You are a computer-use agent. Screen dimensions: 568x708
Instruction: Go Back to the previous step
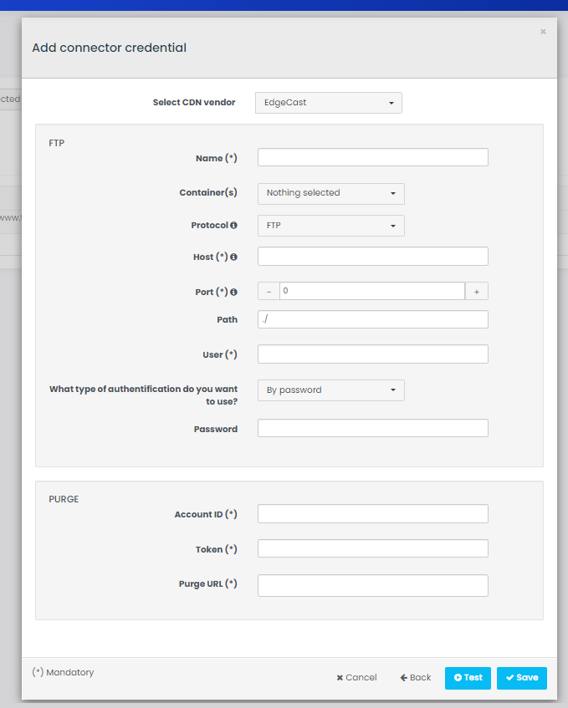point(416,678)
